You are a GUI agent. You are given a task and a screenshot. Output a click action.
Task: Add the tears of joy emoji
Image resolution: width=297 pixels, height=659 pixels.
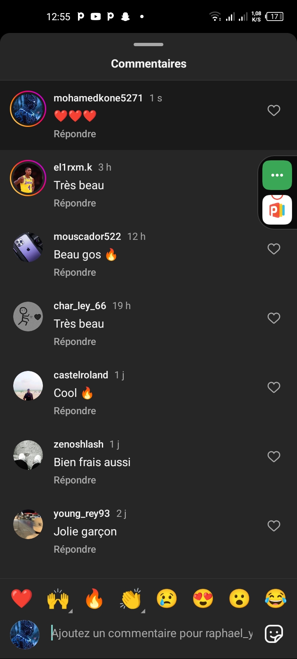pyautogui.click(x=276, y=599)
